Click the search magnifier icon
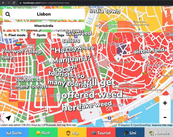This screenshot has width=173, height=137. [8, 14]
